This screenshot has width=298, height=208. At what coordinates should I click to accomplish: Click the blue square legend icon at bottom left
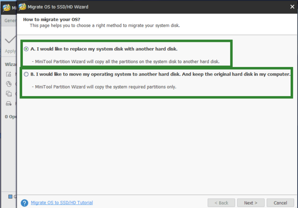(10, 197)
